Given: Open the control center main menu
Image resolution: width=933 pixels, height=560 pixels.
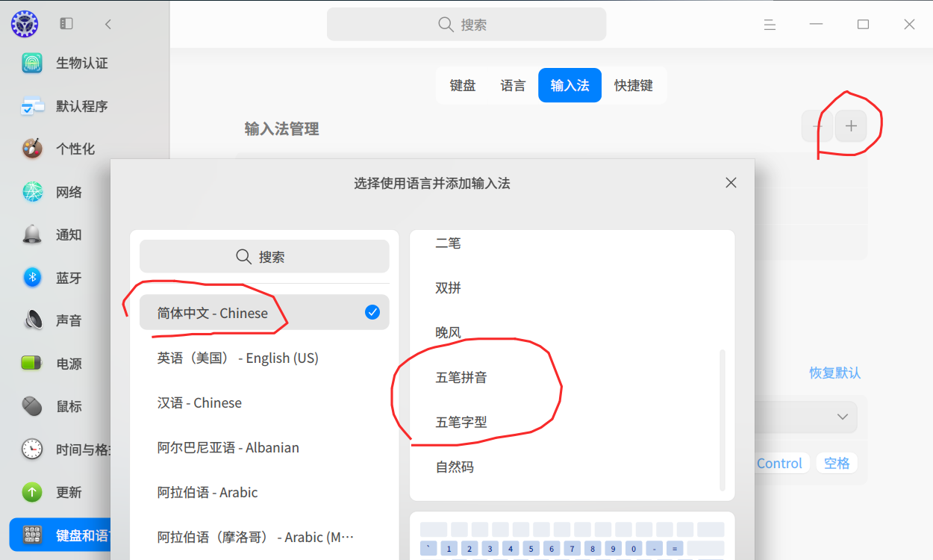Looking at the screenshot, I should coord(770,25).
